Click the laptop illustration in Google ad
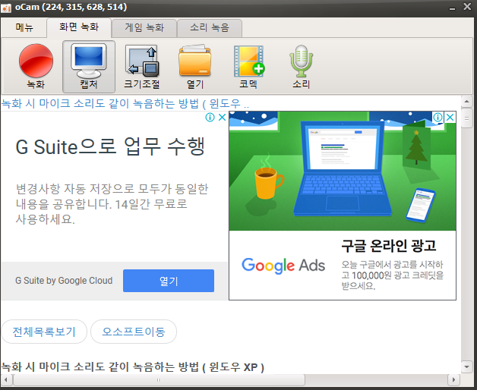The width and height of the screenshot is (477, 390). point(343,168)
